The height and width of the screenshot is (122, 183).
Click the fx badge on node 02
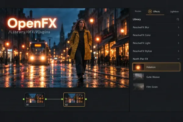point(82,95)
